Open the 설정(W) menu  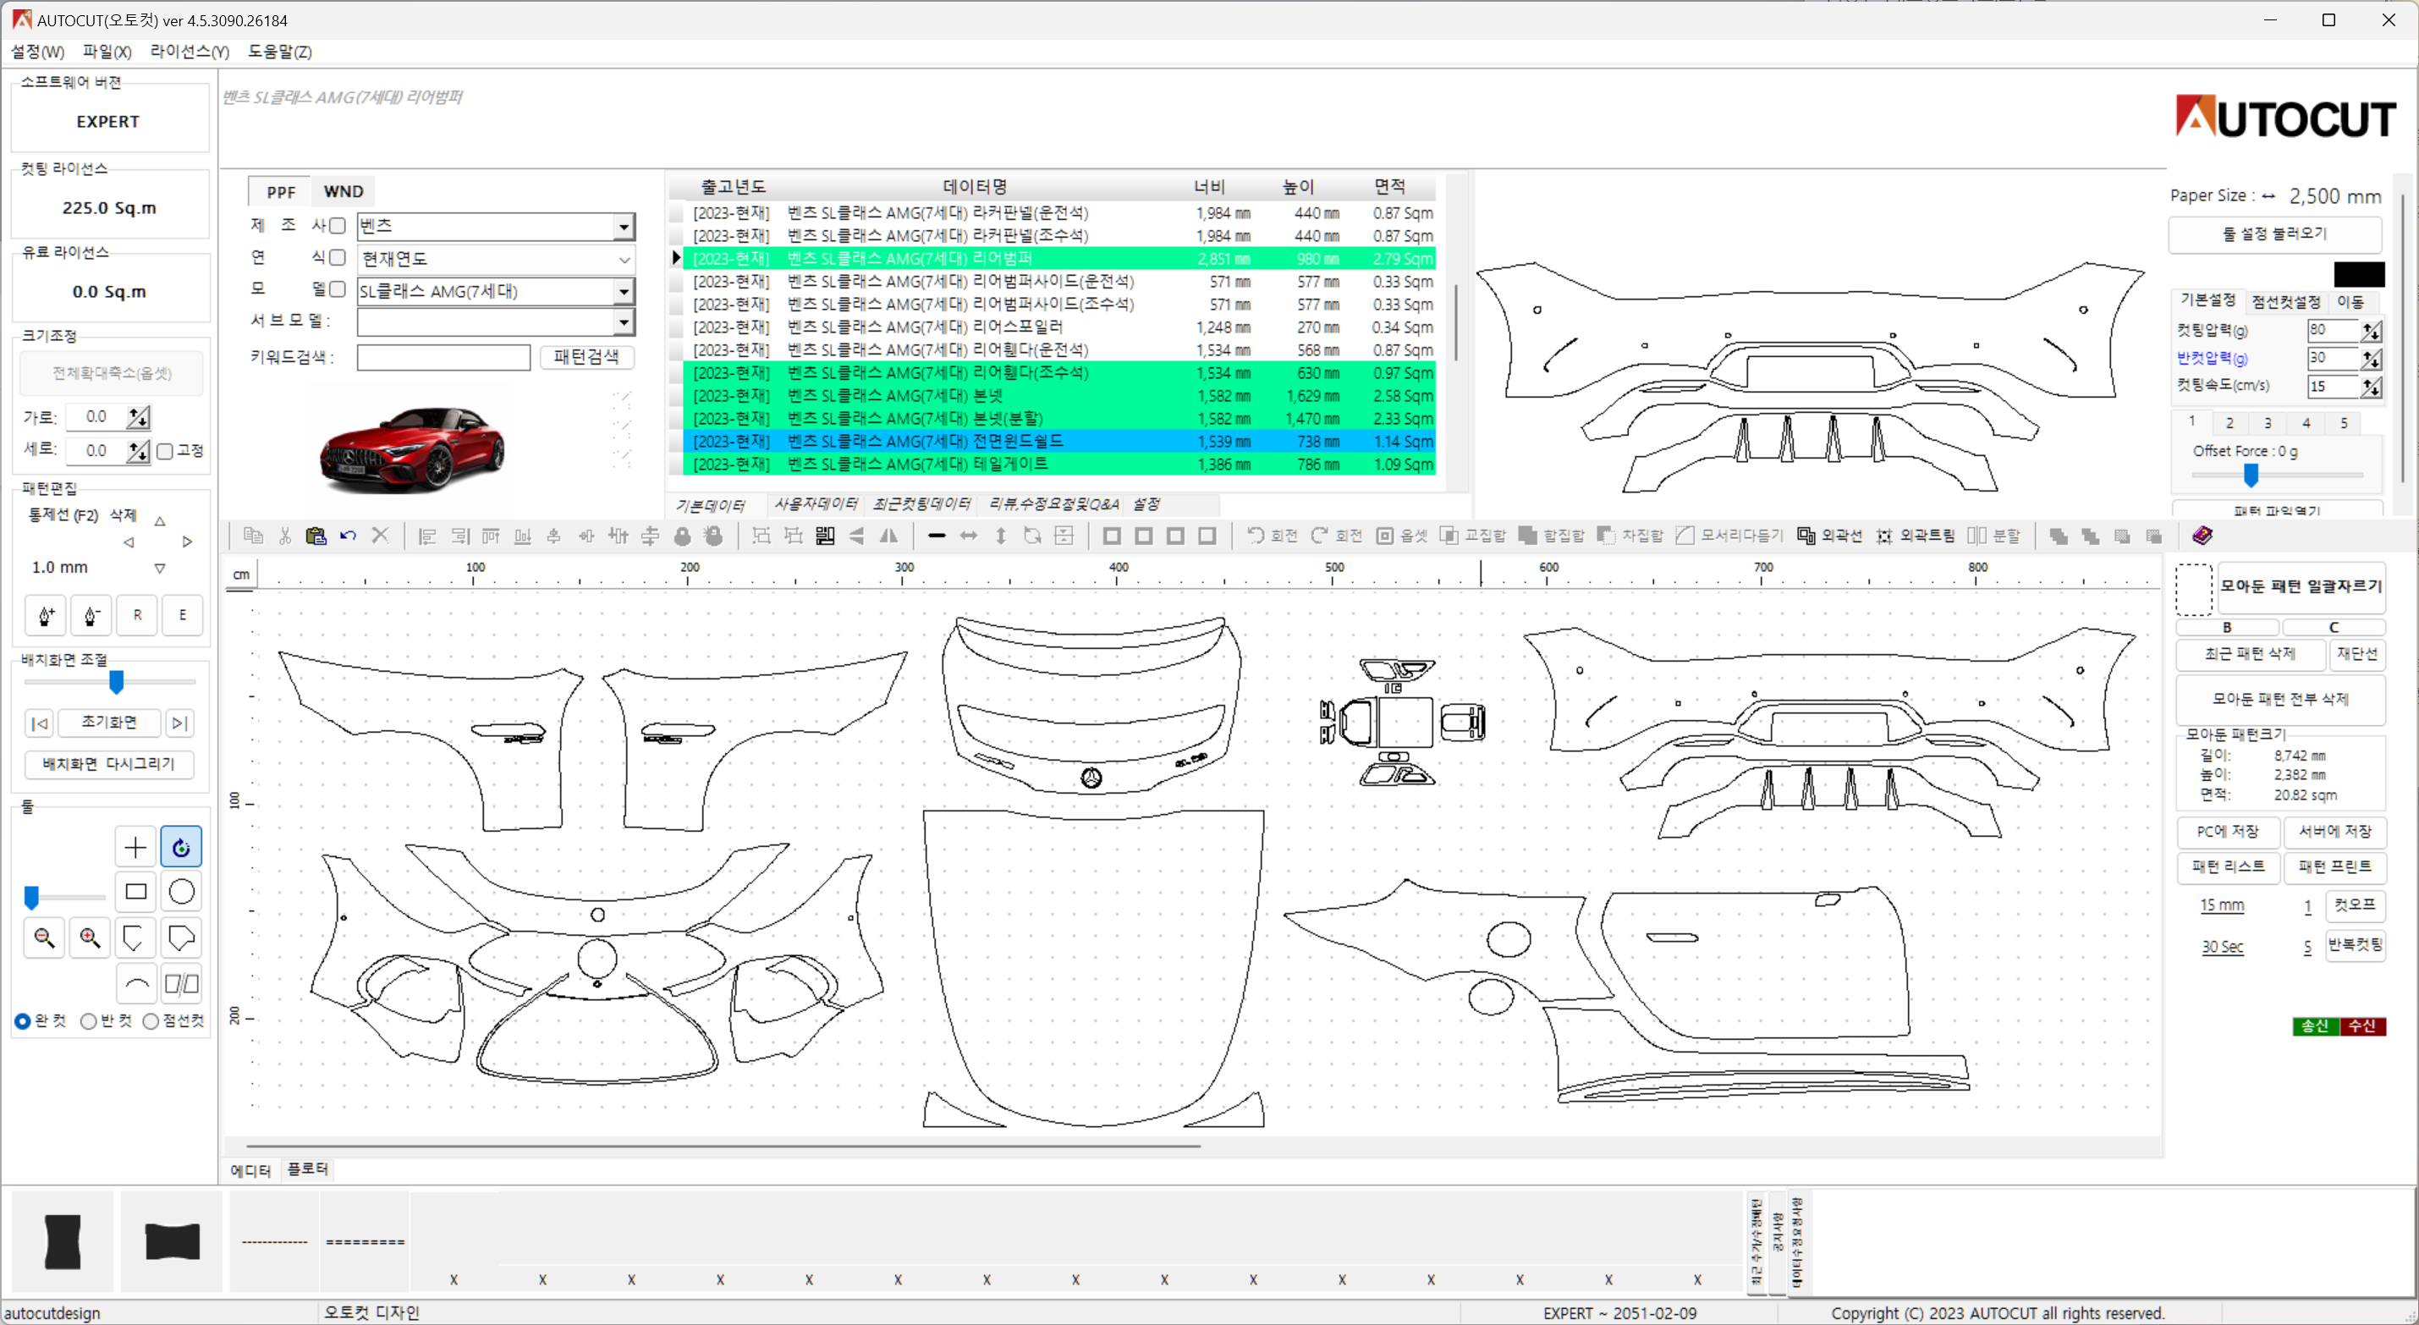point(37,52)
